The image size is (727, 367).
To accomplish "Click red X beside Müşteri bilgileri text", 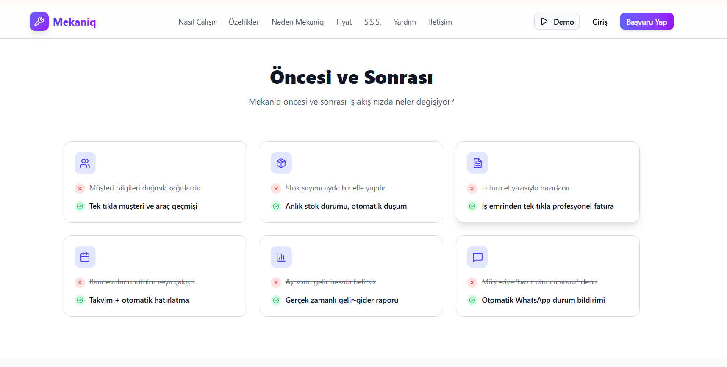I will [x=80, y=188].
